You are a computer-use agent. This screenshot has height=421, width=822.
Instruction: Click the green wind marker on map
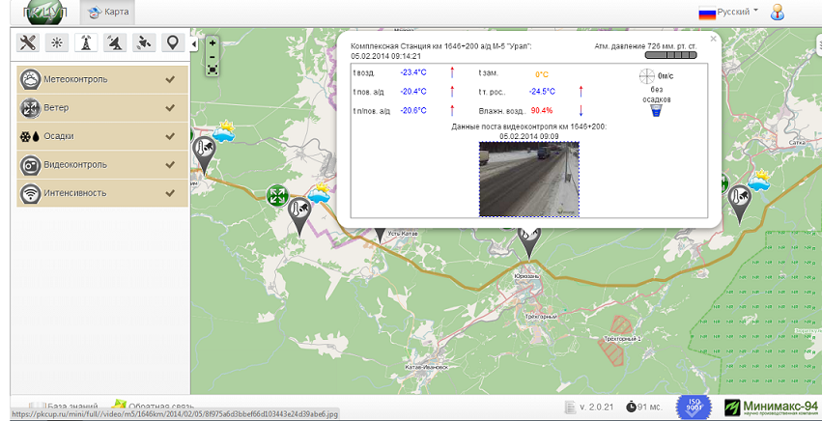[x=277, y=196]
